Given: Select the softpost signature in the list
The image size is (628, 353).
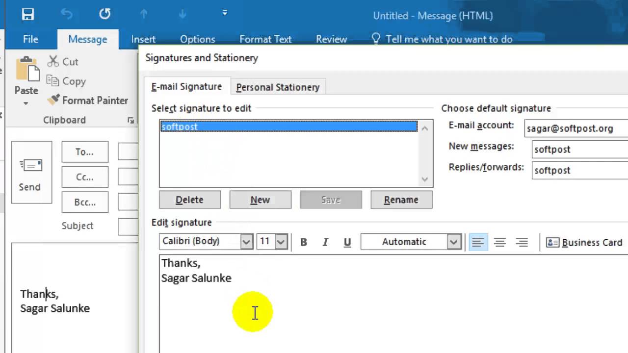Looking at the screenshot, I should click(x=288, y=126).
